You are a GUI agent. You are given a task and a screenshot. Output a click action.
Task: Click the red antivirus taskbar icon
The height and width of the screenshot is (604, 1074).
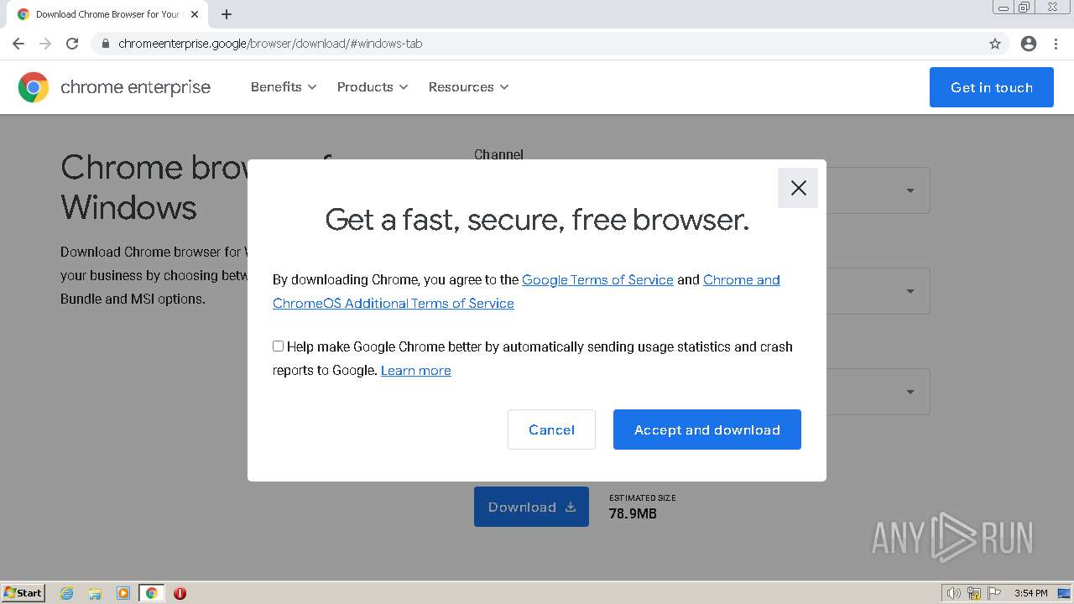[180, 593]
